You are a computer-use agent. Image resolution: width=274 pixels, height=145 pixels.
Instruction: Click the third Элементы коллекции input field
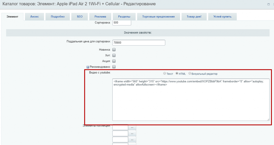tap(120, 139)
